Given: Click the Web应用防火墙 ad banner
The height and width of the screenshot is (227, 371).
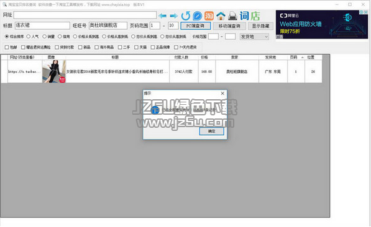Looking at the screenshot, I should (x=322, y=24).
